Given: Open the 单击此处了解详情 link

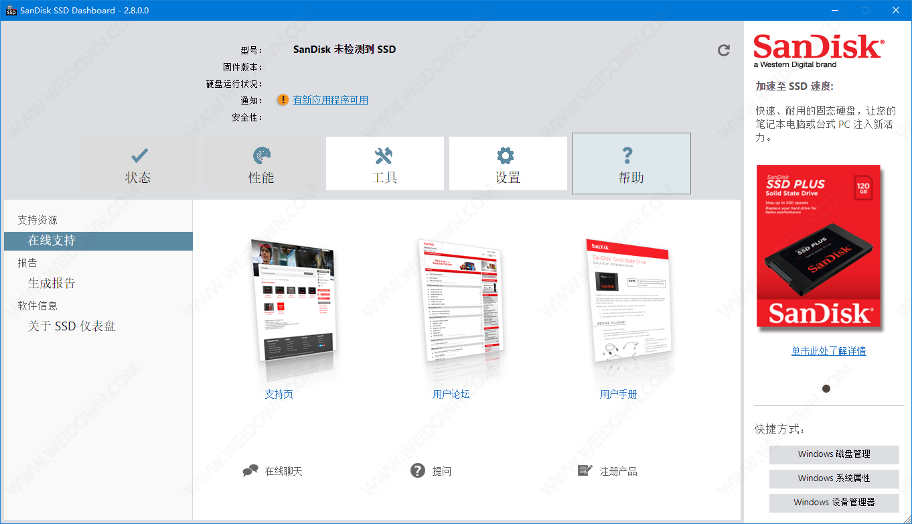Looking at the screenshot, I should 828,351.
